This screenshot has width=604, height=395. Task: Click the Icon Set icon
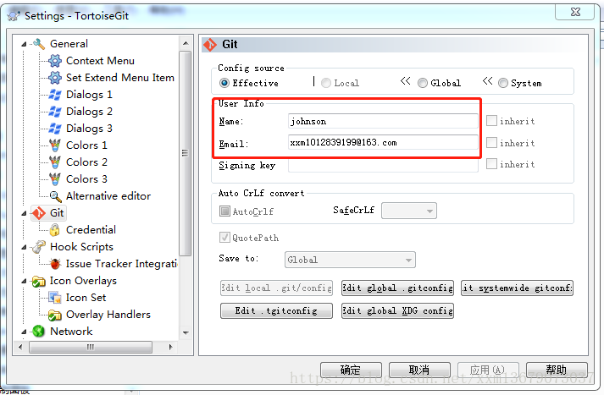55,298
